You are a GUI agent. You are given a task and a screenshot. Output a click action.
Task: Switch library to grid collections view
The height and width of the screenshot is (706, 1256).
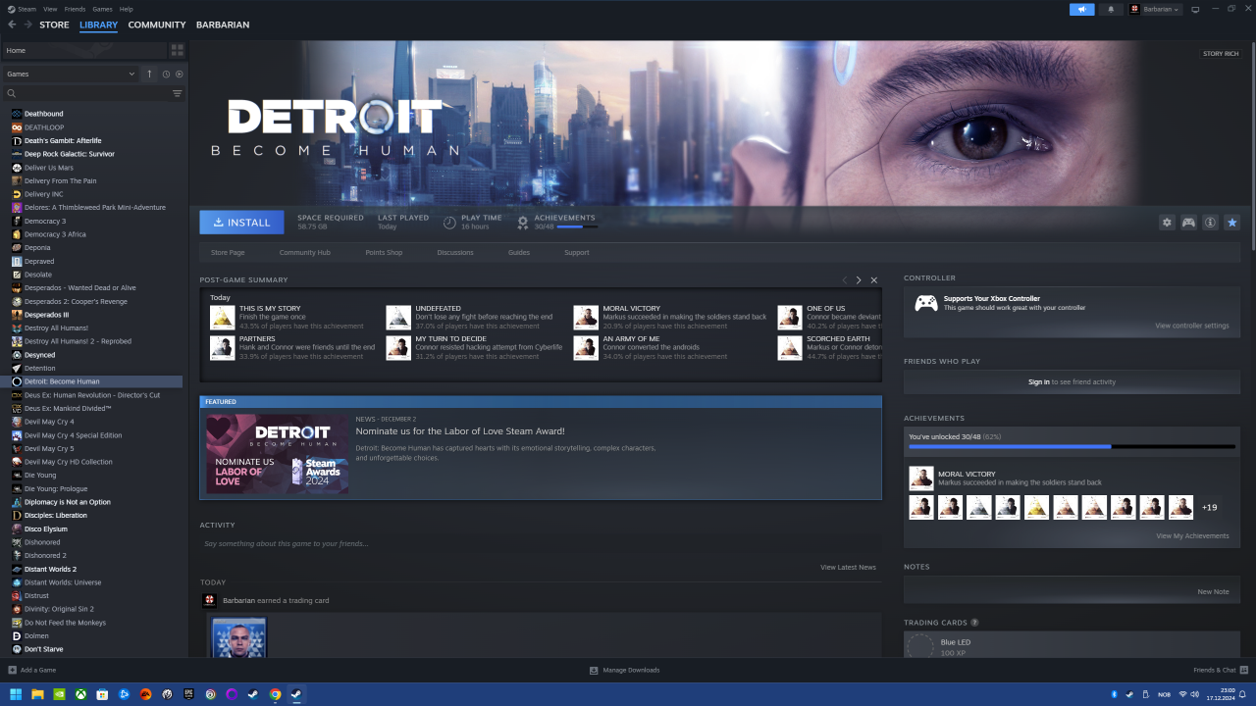178,50
